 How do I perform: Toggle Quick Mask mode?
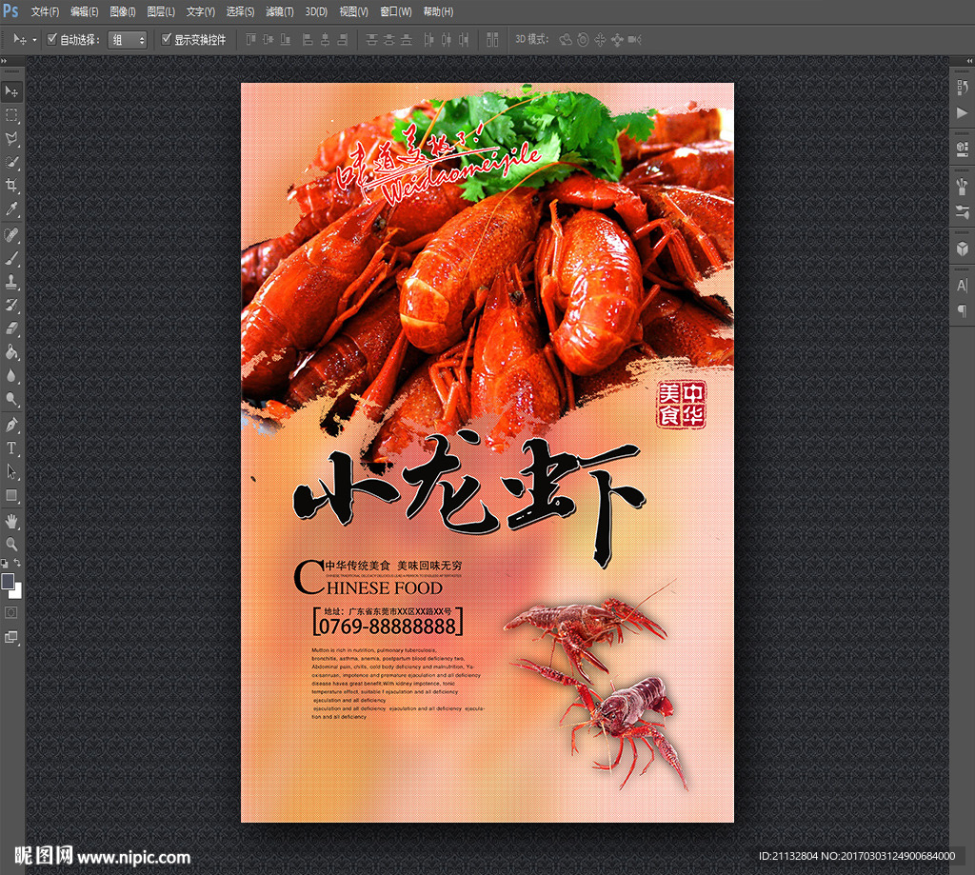(11, 613)
